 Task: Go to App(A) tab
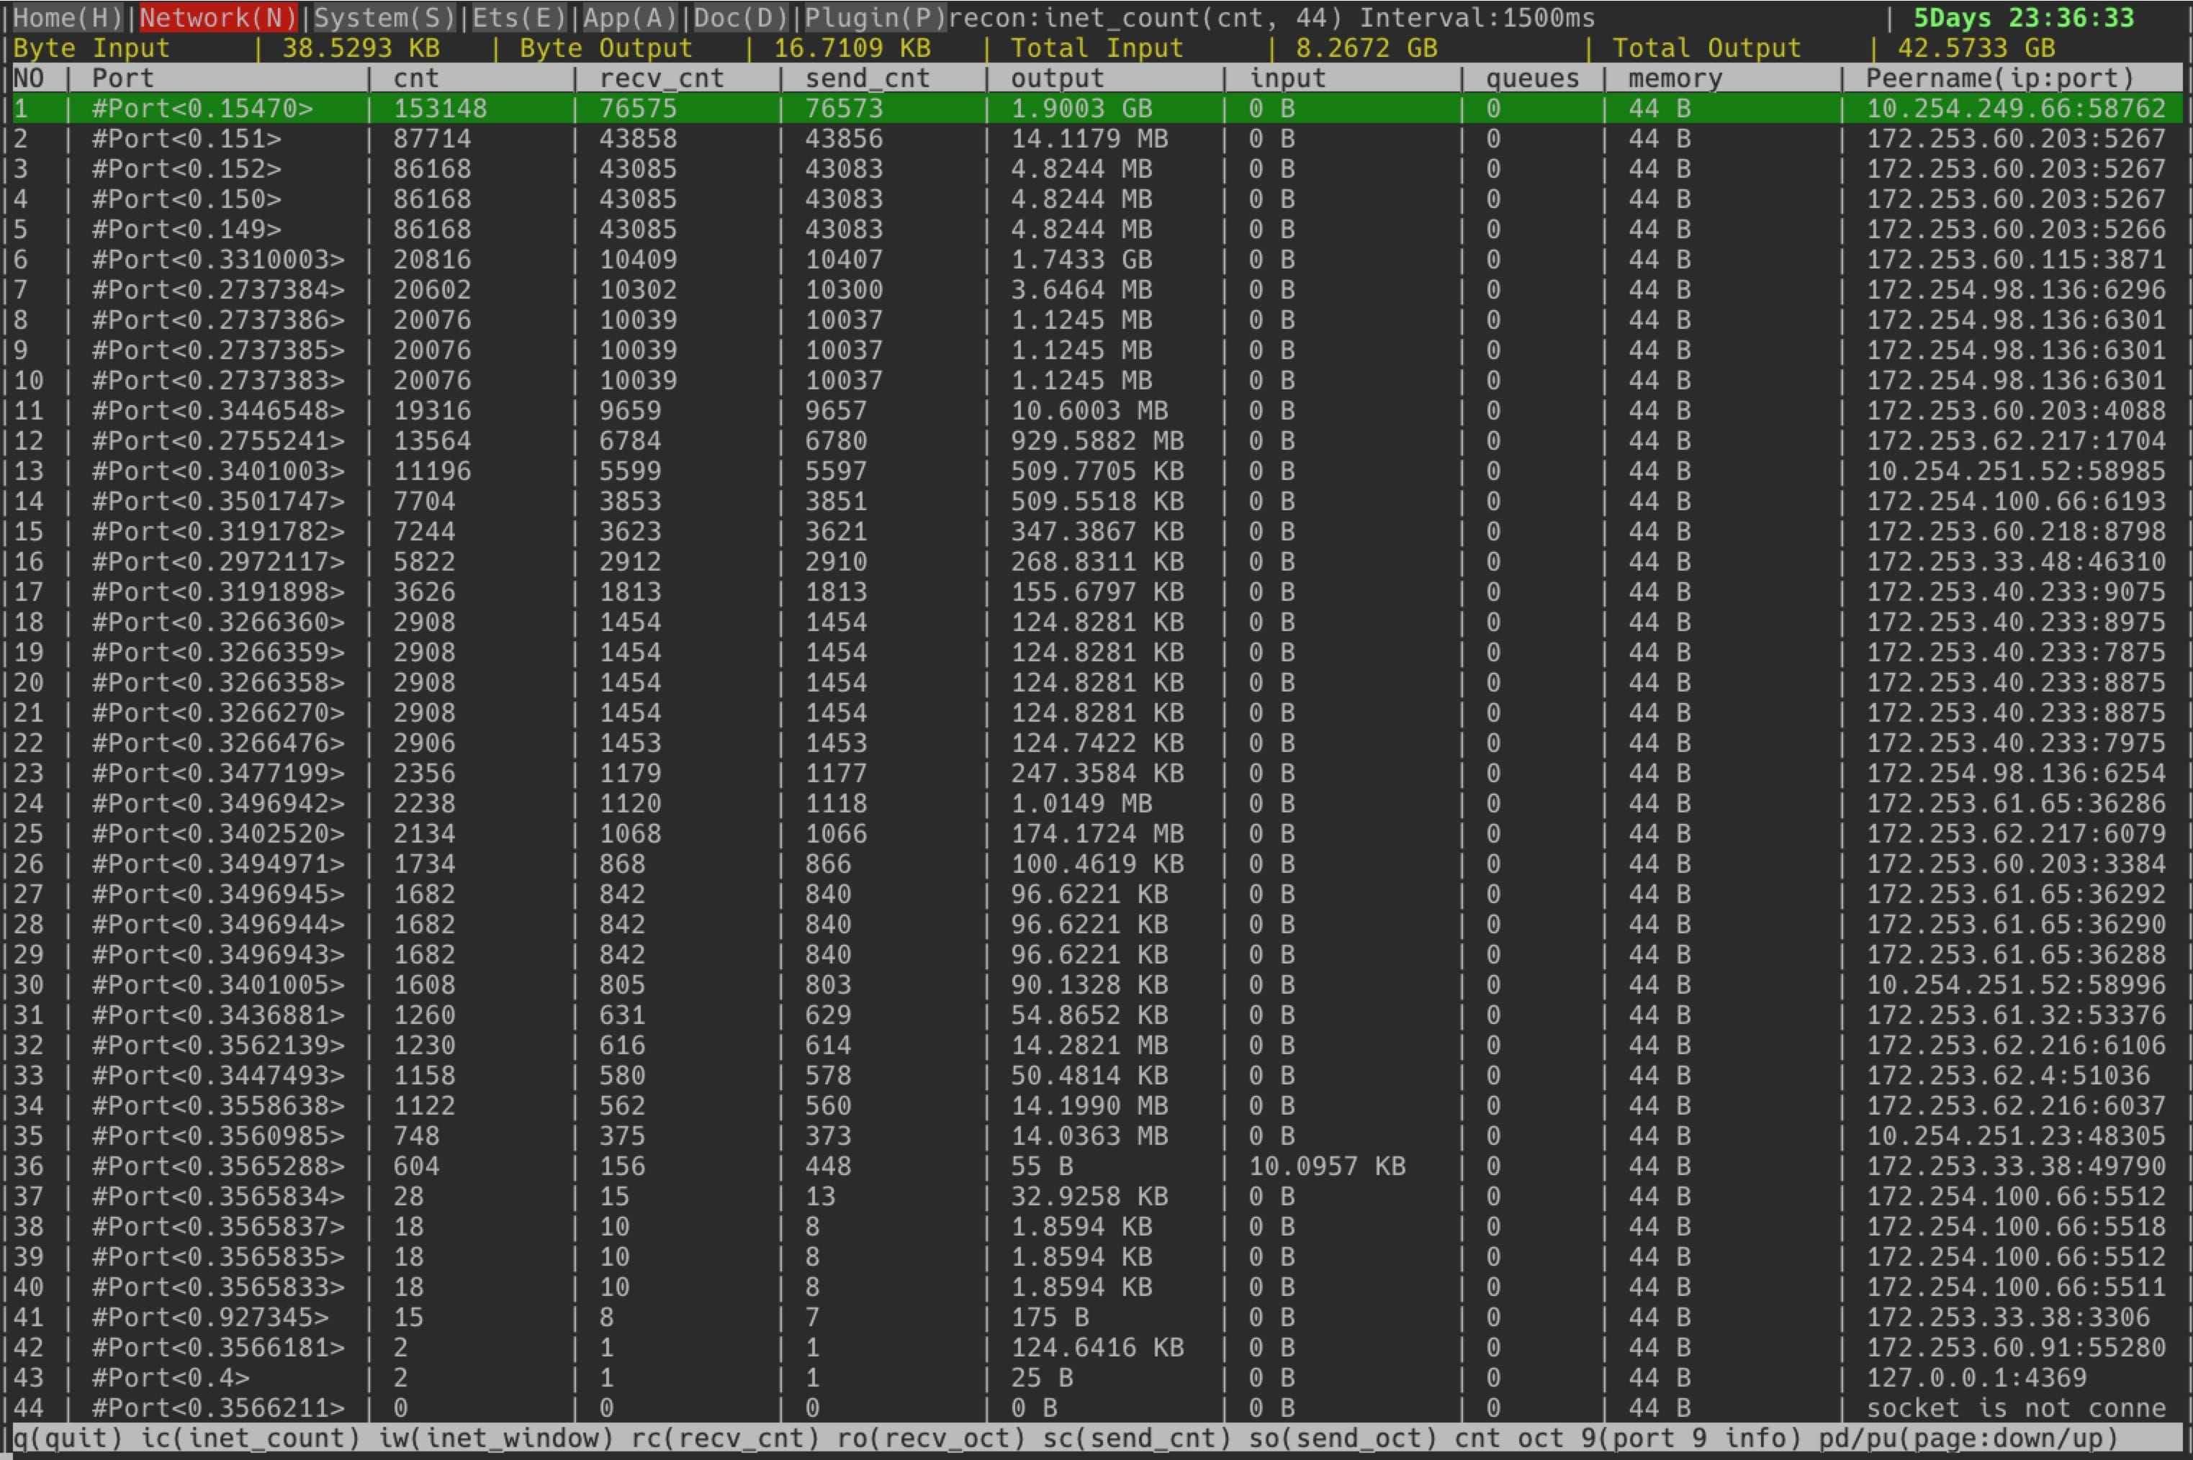(x=630, y=17)
